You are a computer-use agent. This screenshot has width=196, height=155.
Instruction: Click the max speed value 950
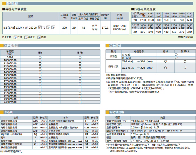166,20
